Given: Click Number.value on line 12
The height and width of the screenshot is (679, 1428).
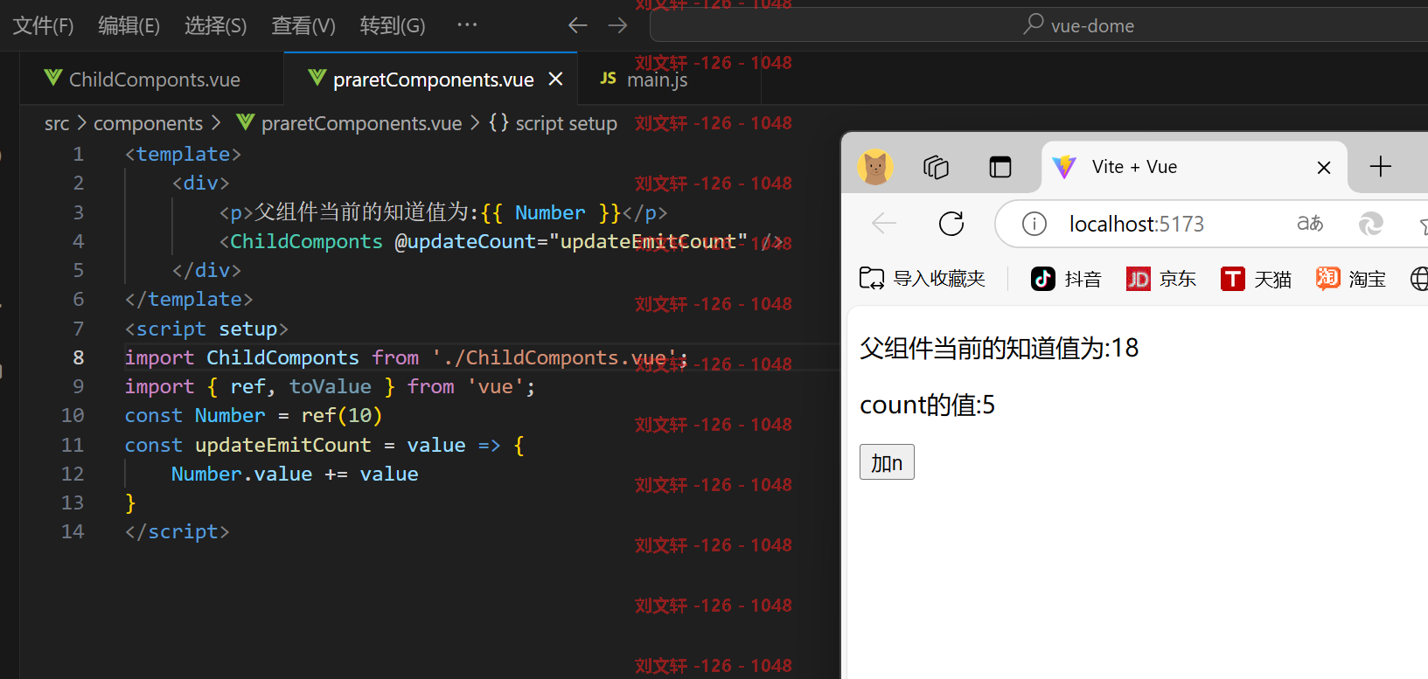Looking at the screenshot, I should point(241,474).
